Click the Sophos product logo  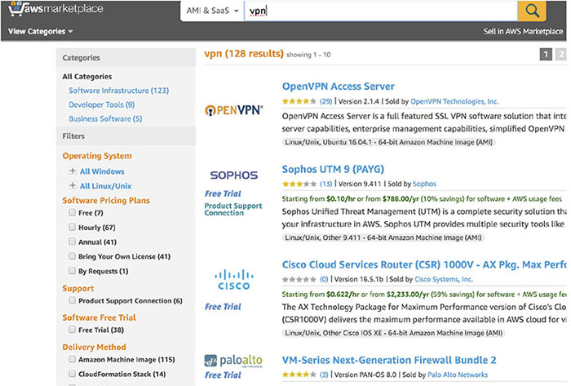(233, 175)
